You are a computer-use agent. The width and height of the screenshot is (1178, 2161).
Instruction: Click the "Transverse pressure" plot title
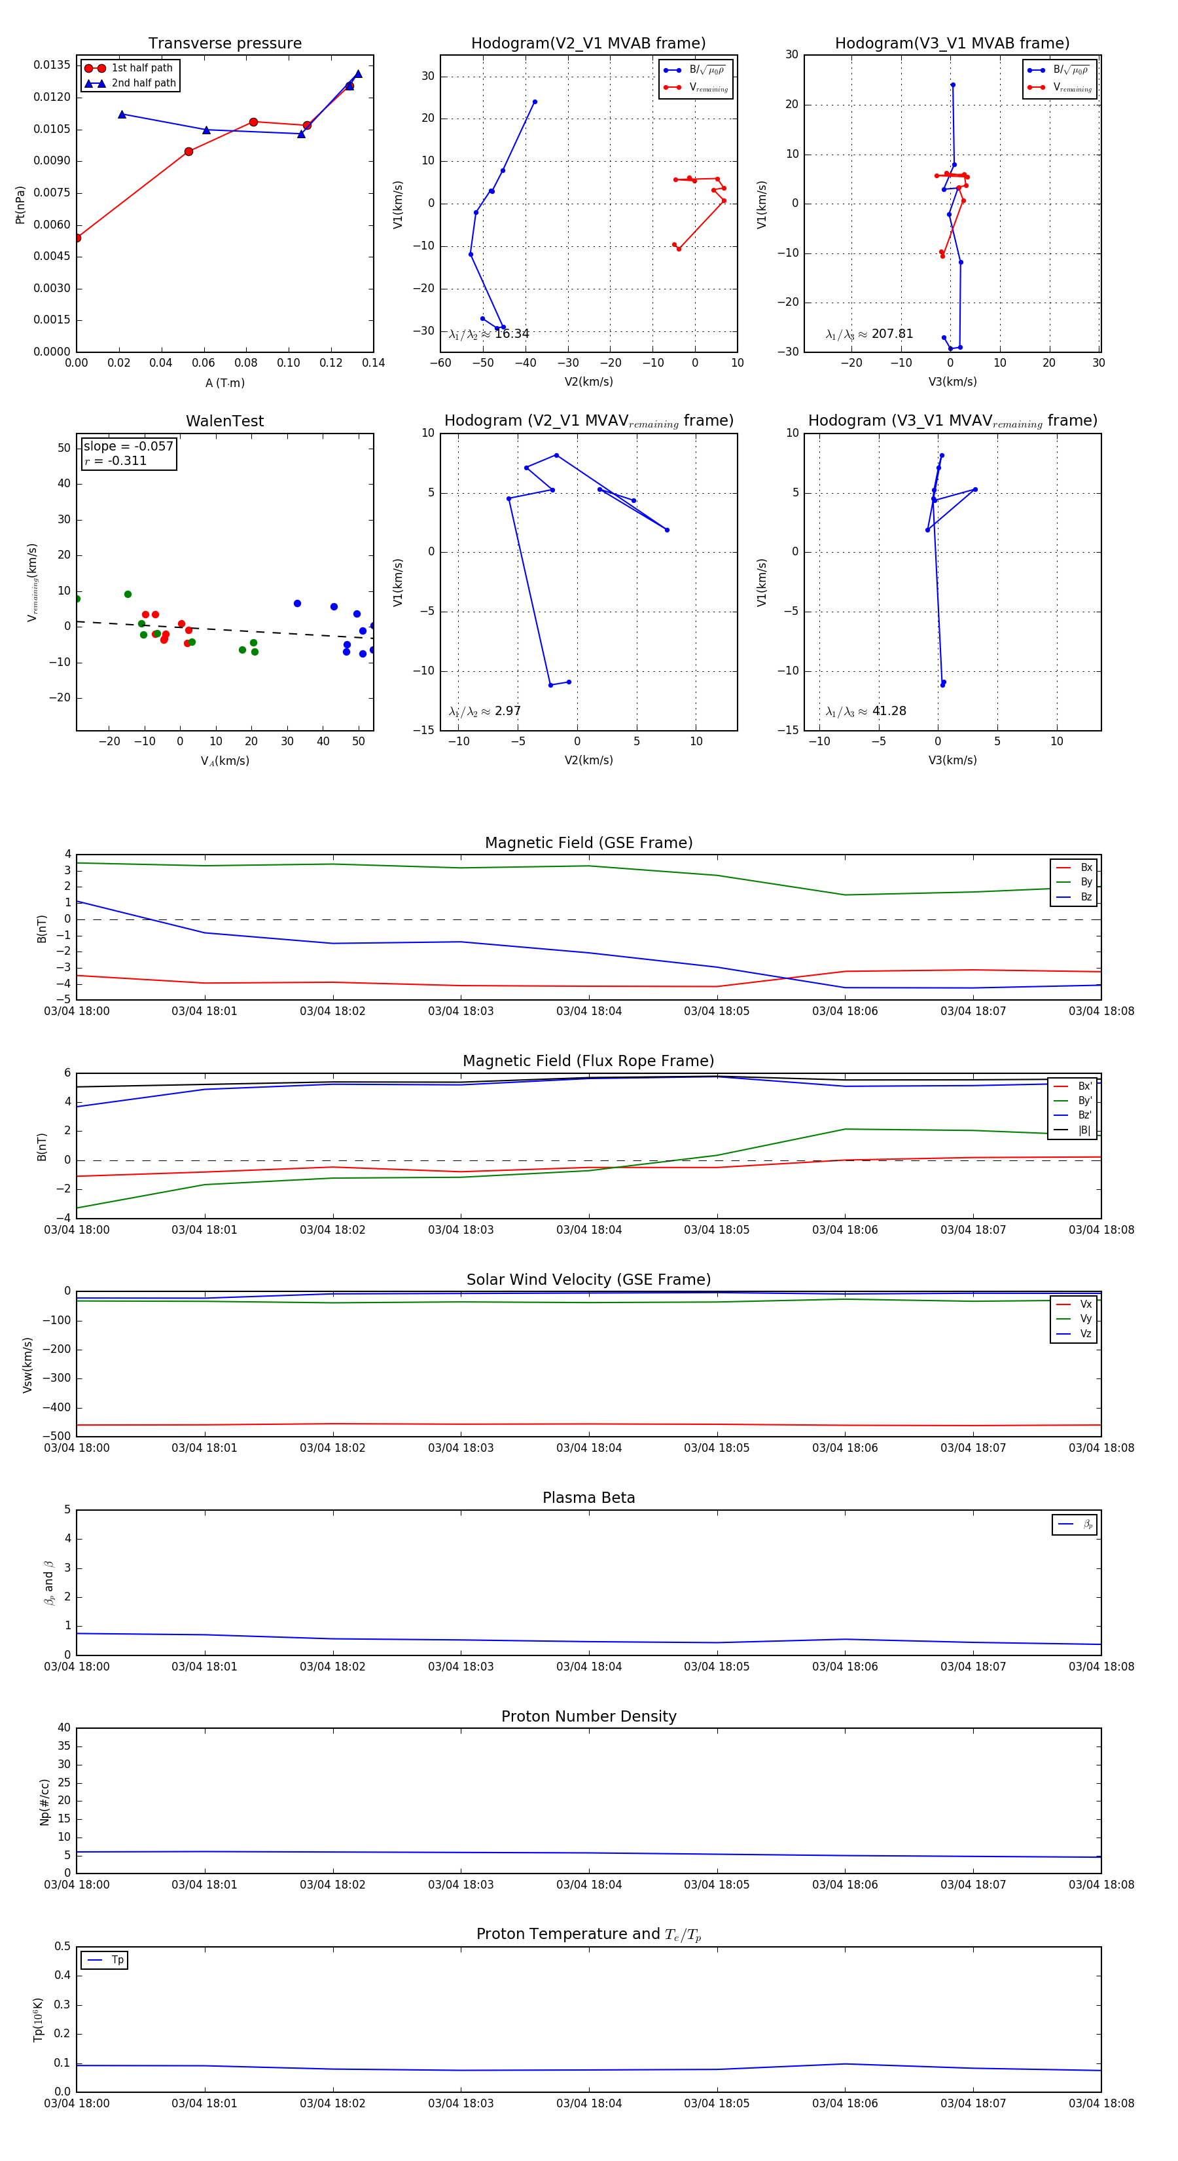[x=224, y=44]
